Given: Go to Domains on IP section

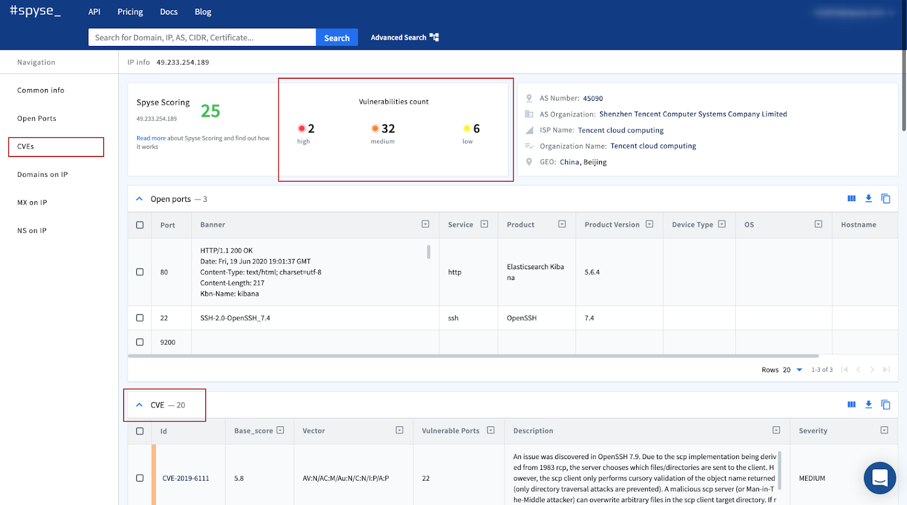Looking at the screenshot, I should pos(43,175).
